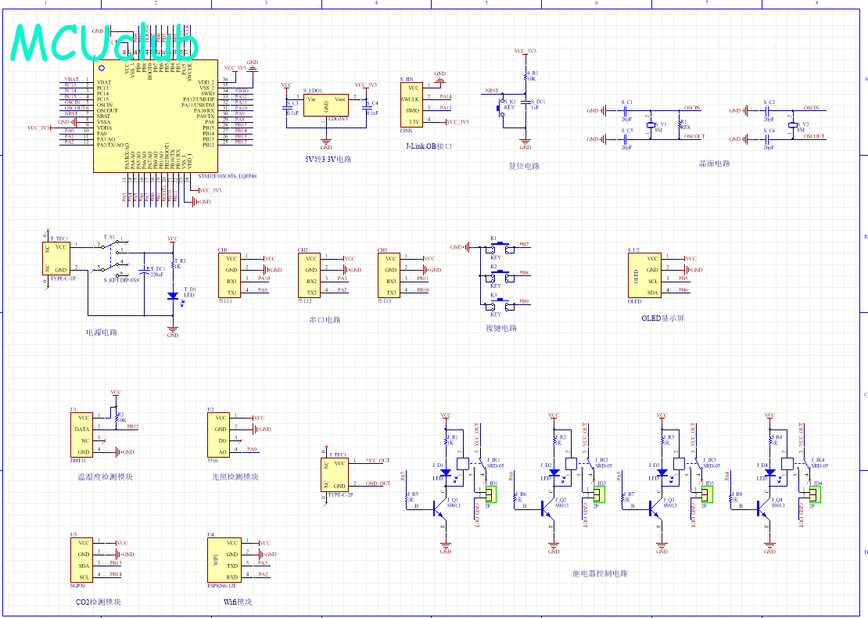This screenshot has height=618, width=868.
Task: Select the CH3 serial header block
Action: (390, 275)
